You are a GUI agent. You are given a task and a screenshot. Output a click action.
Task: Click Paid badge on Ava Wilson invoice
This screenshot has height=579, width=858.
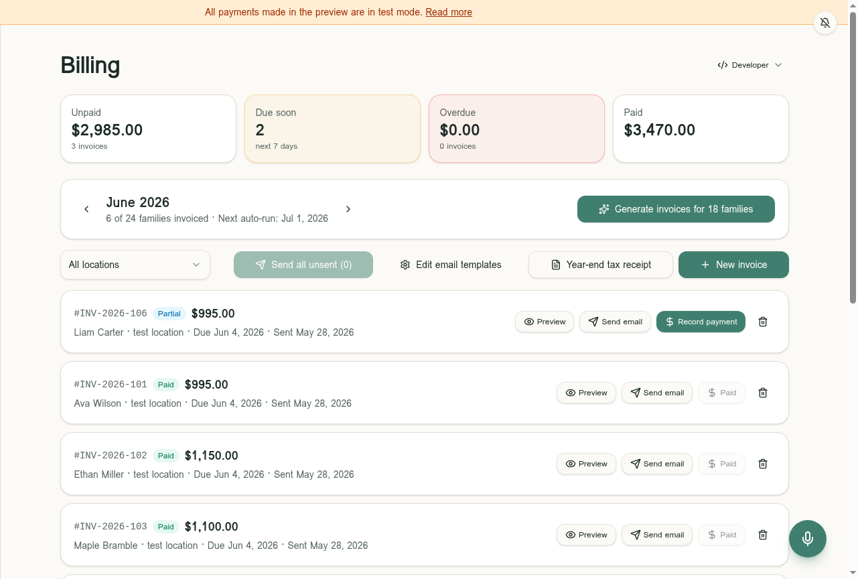165,385
